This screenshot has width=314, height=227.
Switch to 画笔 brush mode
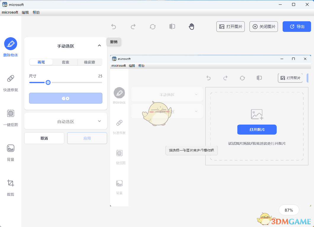41,62
